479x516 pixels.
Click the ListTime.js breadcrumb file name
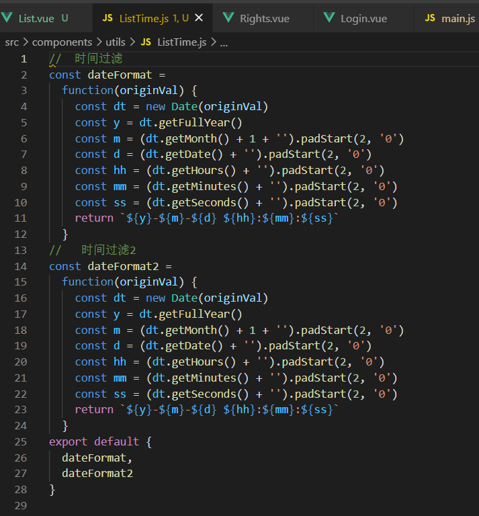(x=181, y=42)
